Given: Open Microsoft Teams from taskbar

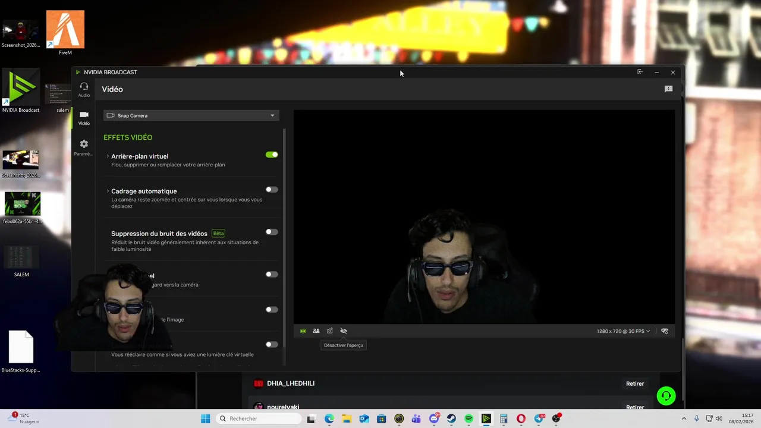Looking at the screenshot, I should tap(416, 419).
